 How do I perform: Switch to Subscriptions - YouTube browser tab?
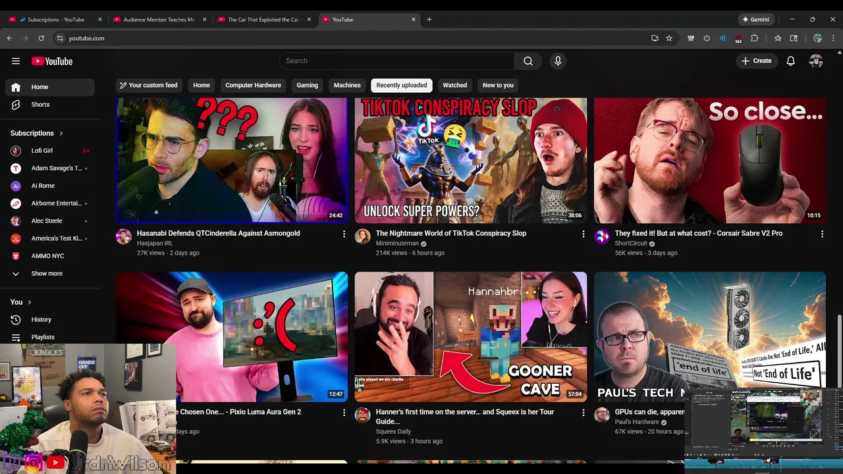click(x=55, y=20)
